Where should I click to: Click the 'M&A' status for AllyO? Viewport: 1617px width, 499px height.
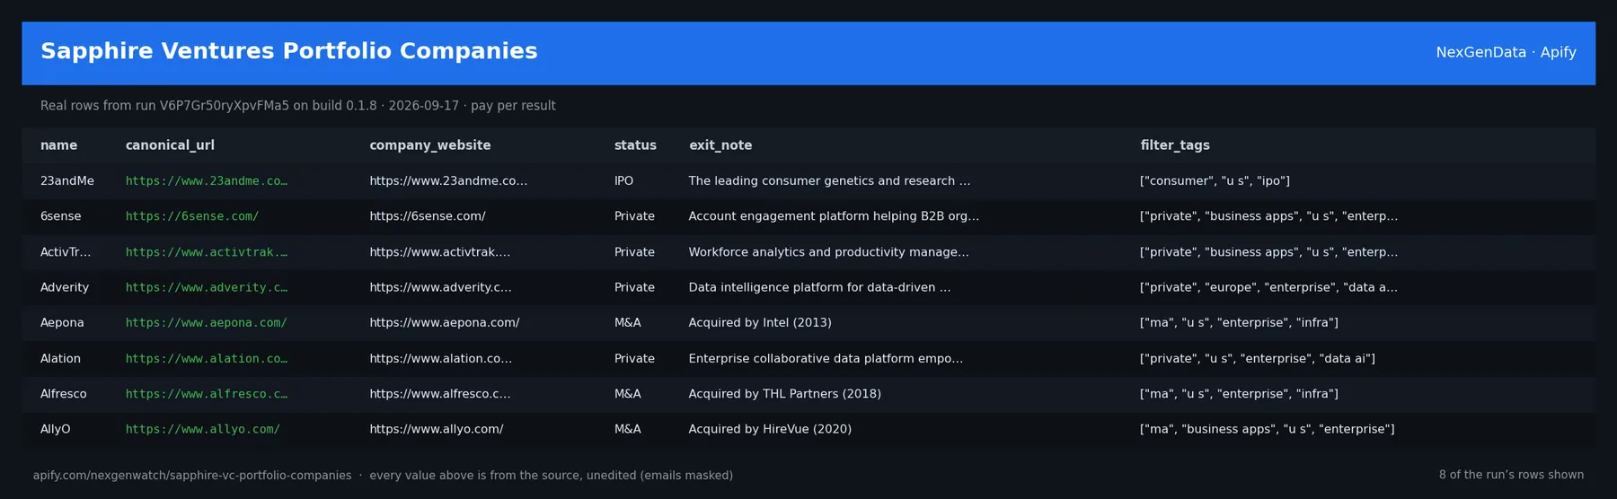point(628,429)
